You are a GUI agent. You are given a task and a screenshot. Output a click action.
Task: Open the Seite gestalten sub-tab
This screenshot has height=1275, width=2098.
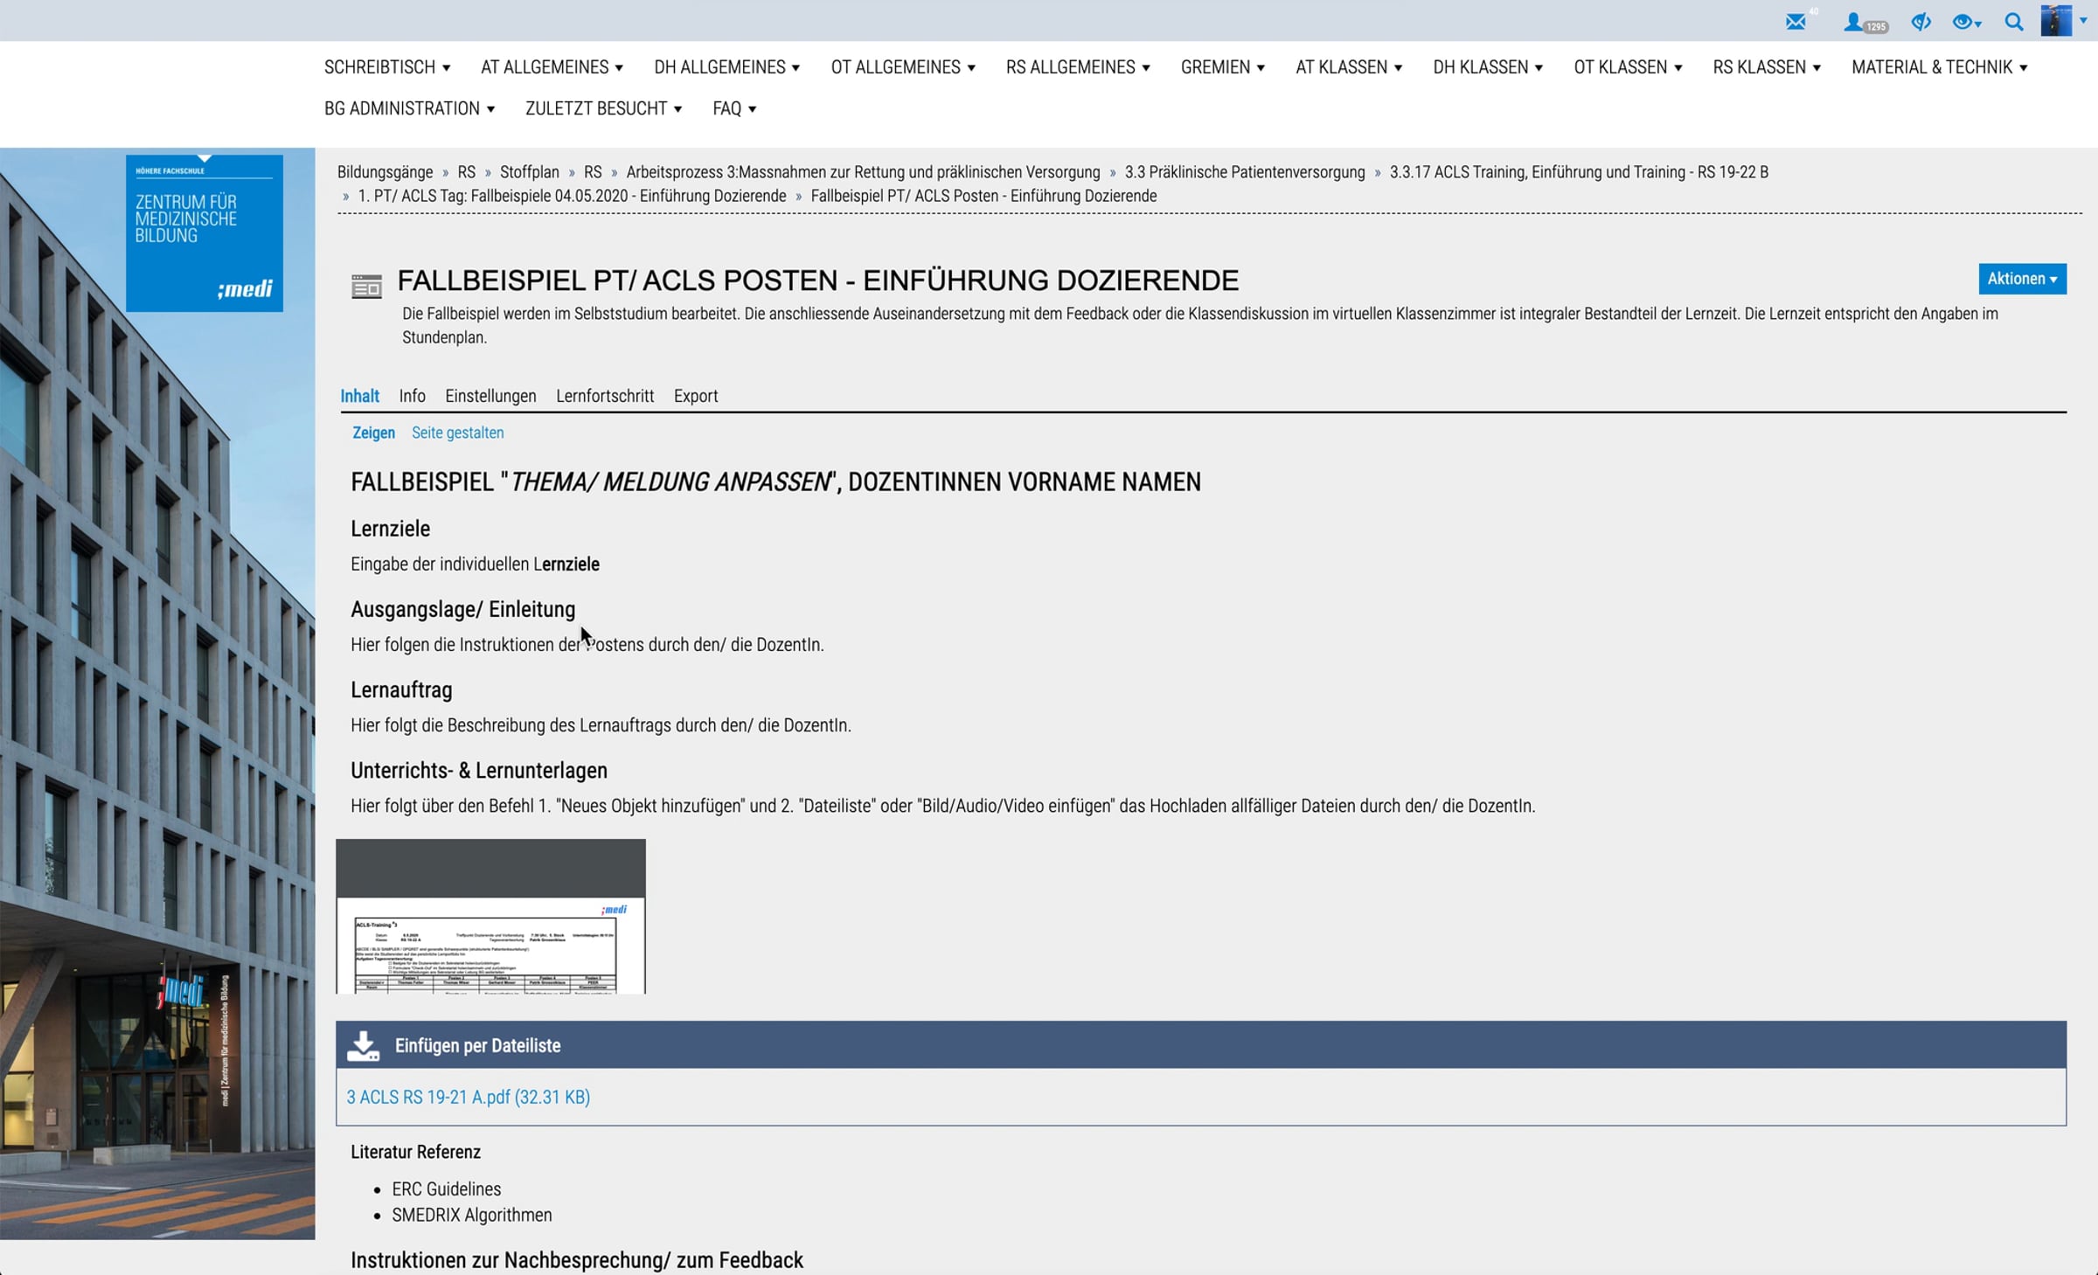[x=457, y=433]
